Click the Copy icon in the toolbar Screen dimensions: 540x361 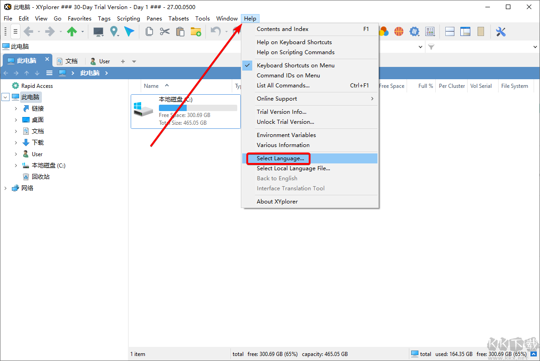click(149, 32)
